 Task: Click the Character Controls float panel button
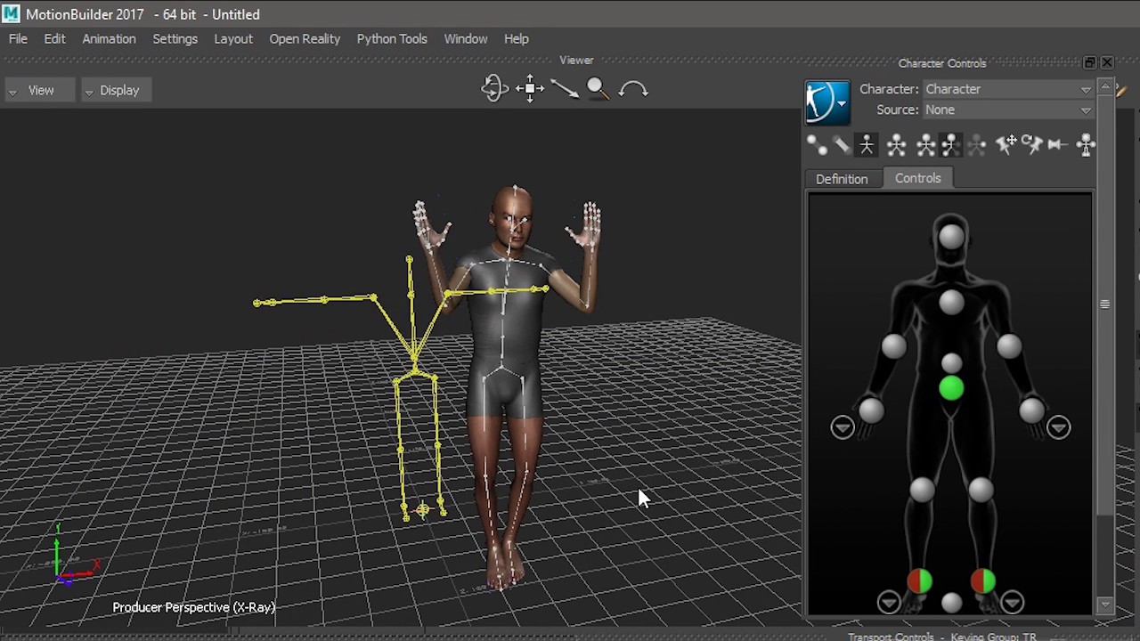click(1089, 62)
